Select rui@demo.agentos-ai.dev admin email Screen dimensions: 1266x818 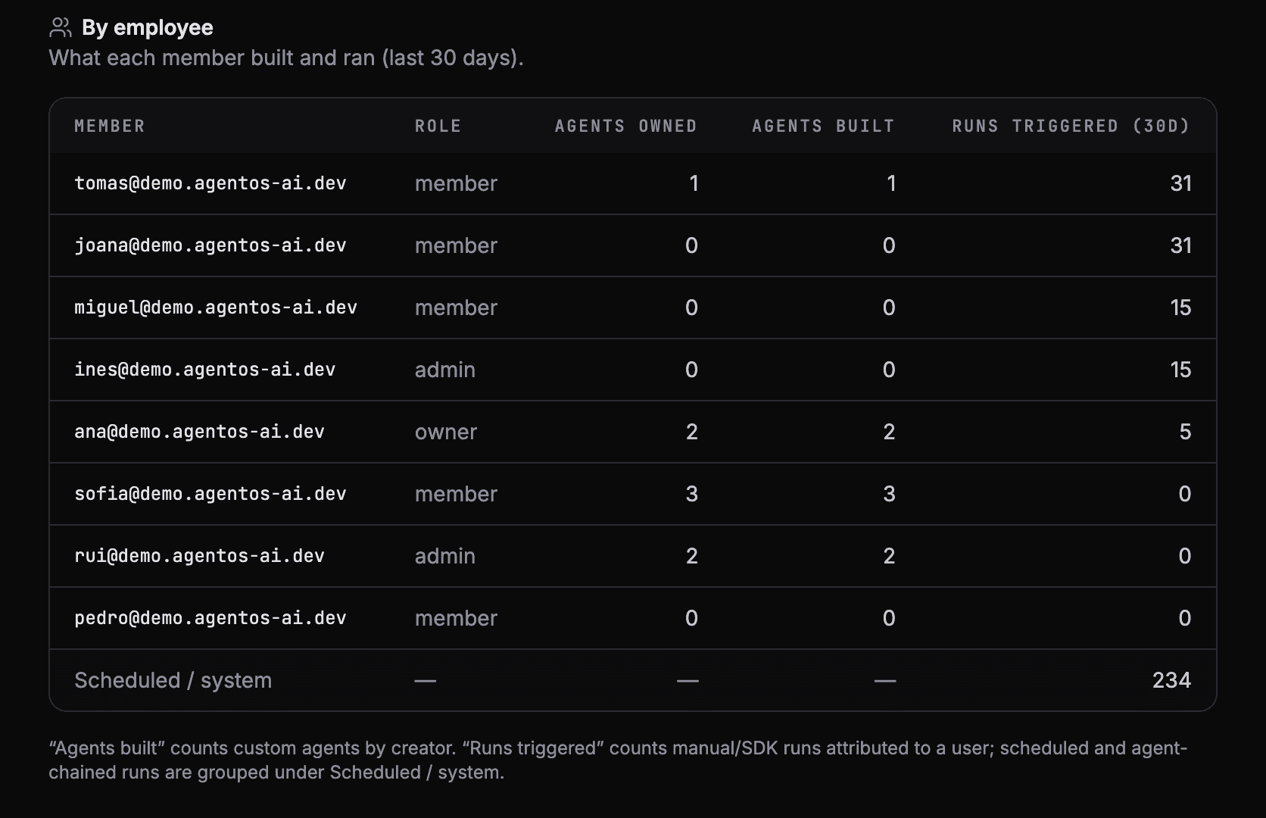(199, 556)
